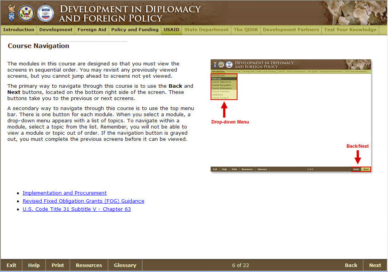This screenshot has width=388, height=272.
Task: Select the grayed Development Partners module
Action: [291, 30]
